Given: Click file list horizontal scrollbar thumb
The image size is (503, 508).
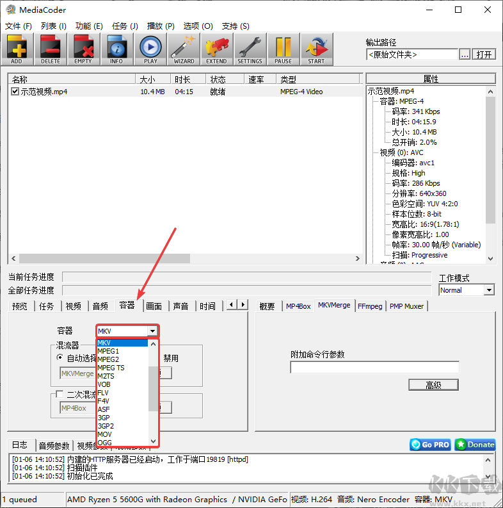Looking at the screenshot, I should tap(104, 259).
